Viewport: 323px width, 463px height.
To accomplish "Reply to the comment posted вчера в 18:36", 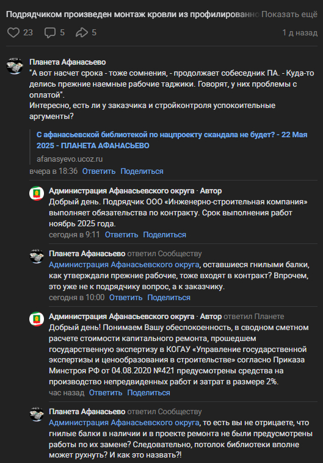I will point(99,171).
